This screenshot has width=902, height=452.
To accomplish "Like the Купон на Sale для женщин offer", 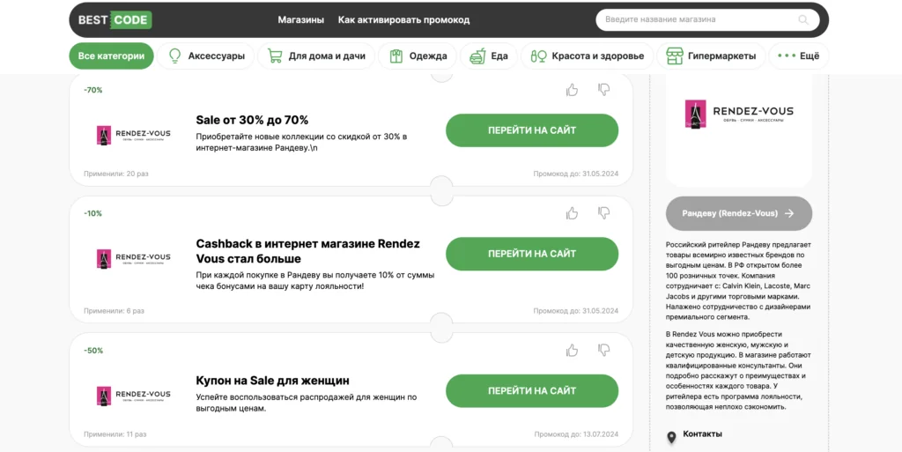I will 573,351.
